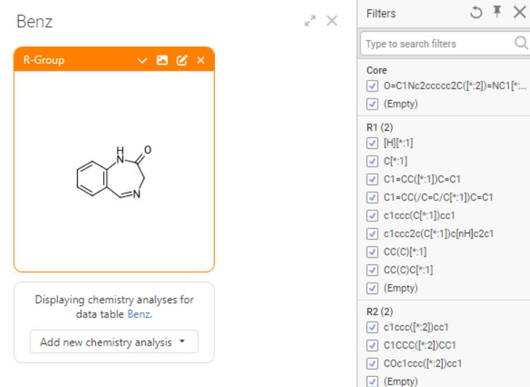The height and width of the screenshot is (387, 530).
Task: Click the R-Group image icon
Action: (162, 60)
